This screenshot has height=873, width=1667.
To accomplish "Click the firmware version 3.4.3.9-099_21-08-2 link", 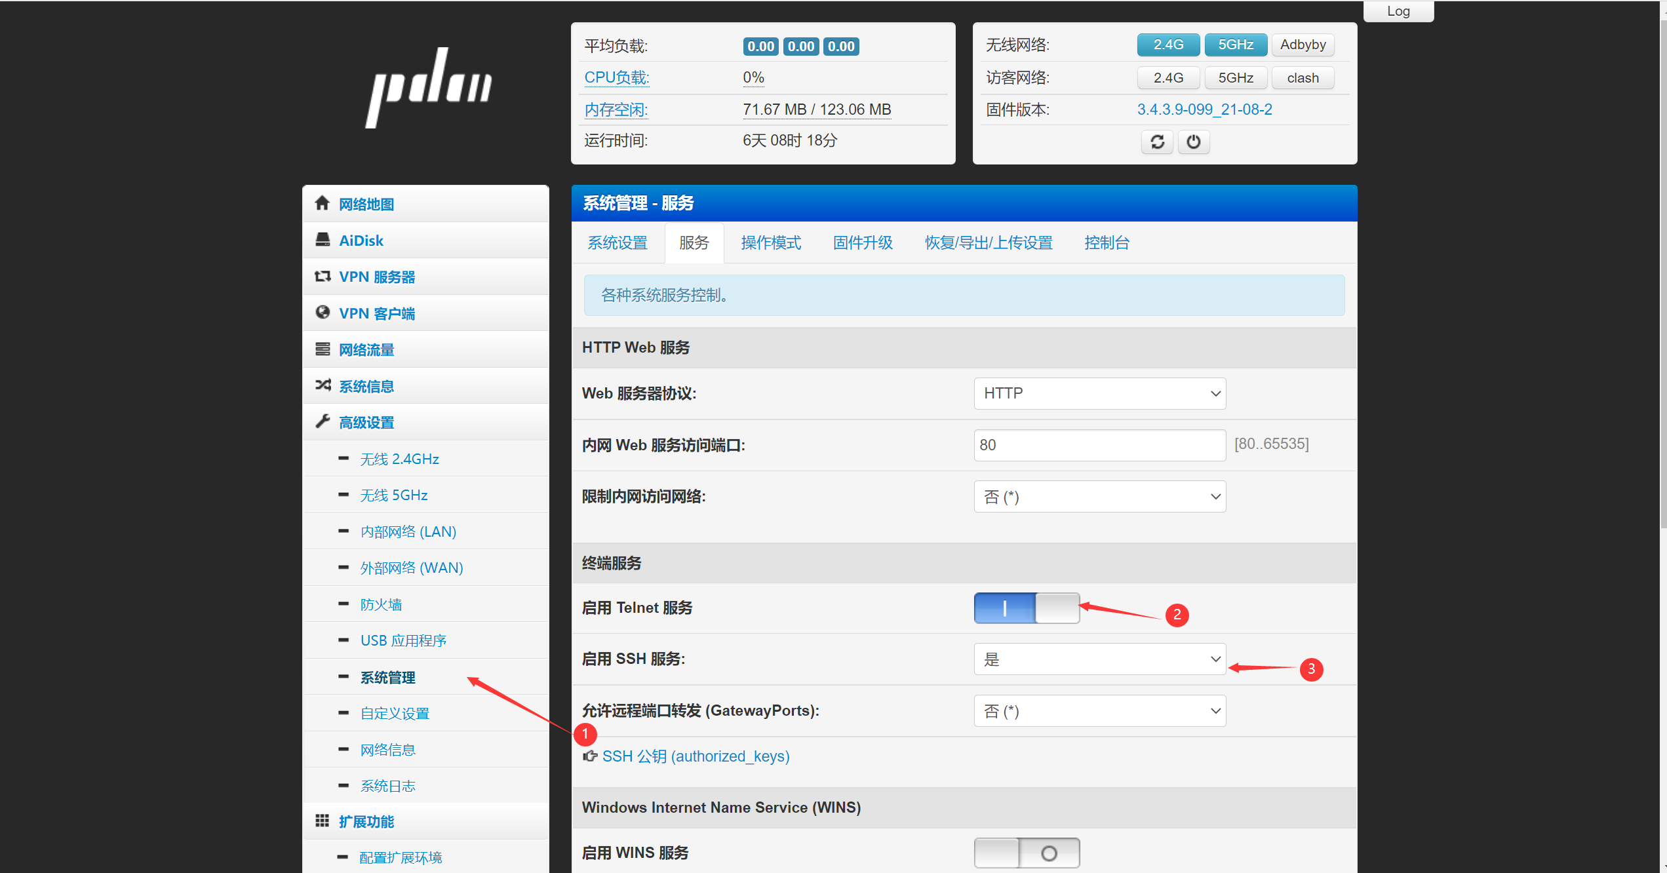I will pyautogui.click(x=1204, y=109).
